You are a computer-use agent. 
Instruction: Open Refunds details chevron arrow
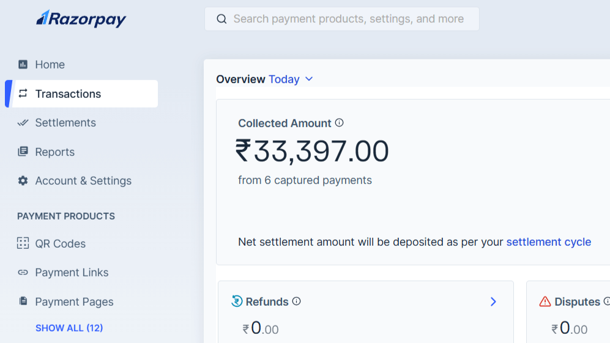493,302
